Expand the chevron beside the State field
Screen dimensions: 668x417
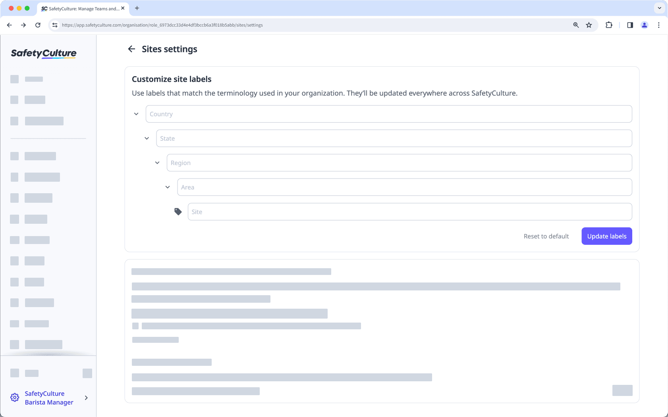pyautogui.click(x=147, y=138)
